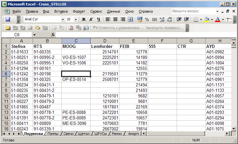Open the help question box dropdown arrow
The image size is (238, 144).
218,11
